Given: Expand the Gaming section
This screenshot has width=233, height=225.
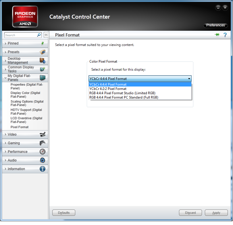Looking at the screenshot, I should [x=5, y=143].
